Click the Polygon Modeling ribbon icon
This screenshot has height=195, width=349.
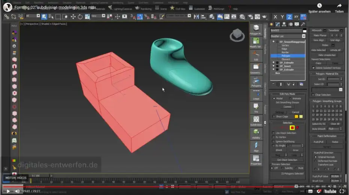coord(256,30)
